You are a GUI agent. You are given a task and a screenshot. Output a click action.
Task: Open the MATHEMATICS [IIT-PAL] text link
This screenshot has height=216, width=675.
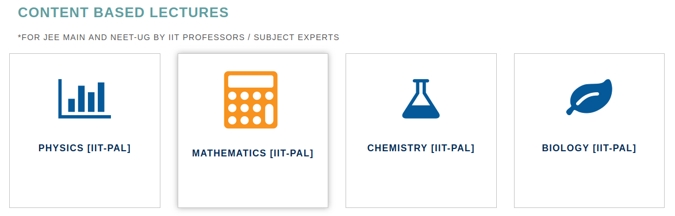[253, 153]
